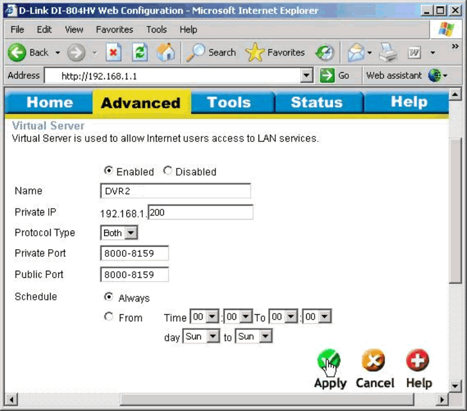Switch to the blue Help tab

click(407, 102)
